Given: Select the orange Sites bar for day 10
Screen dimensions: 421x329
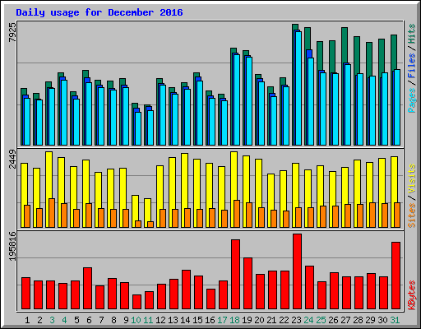Looking at the screenshot, I should coord(138,224).
